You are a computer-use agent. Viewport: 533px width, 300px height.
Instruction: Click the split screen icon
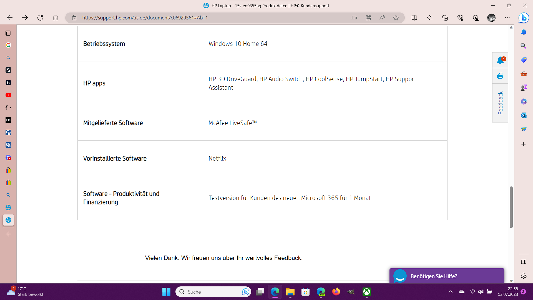coord(414,18)
